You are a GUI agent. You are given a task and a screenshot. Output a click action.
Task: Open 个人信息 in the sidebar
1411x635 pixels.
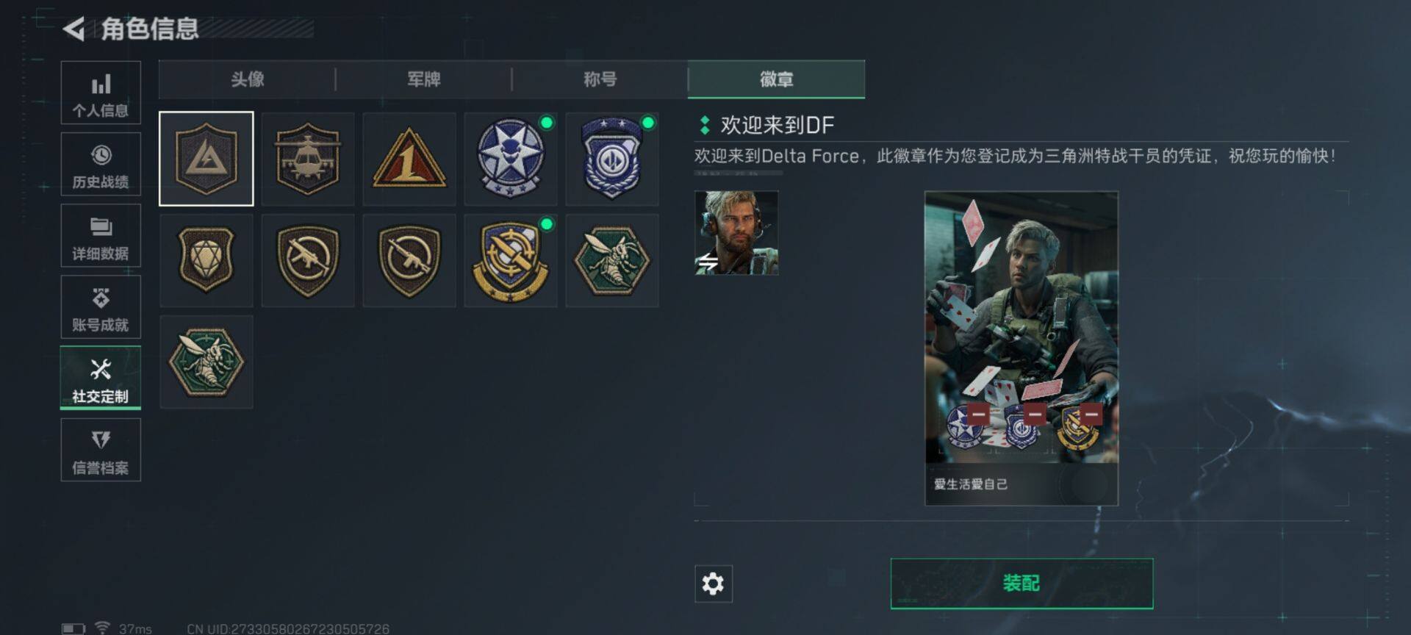point(101,93)
